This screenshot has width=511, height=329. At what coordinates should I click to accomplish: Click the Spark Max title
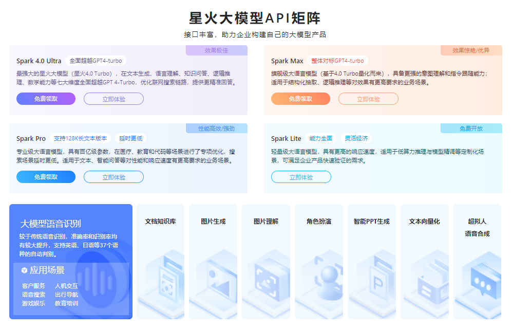point(287,61)
